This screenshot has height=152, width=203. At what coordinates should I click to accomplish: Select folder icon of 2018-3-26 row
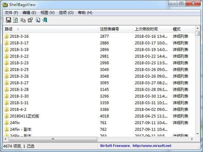click(x=6, y=76)
